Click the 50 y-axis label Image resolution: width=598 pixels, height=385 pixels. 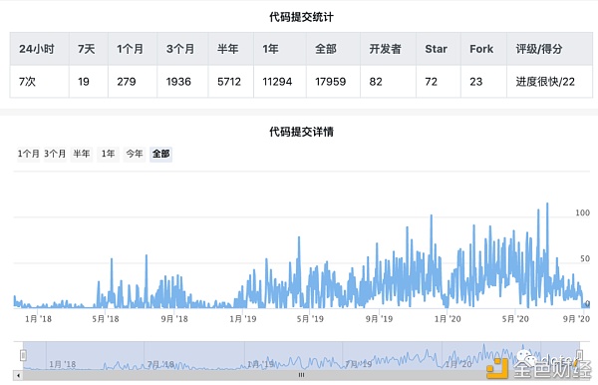click(x=585, y=258)
